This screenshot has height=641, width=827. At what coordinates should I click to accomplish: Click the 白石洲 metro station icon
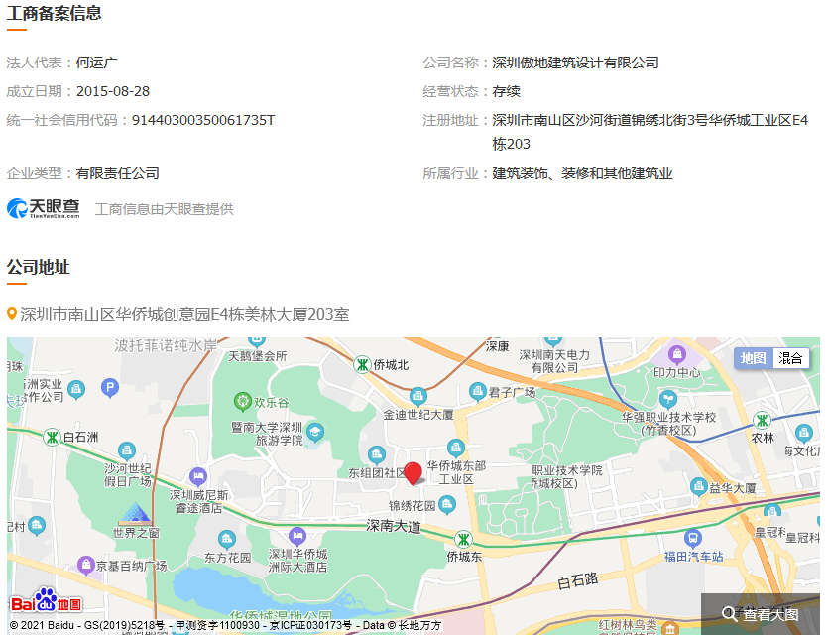[x=52, y=437]
